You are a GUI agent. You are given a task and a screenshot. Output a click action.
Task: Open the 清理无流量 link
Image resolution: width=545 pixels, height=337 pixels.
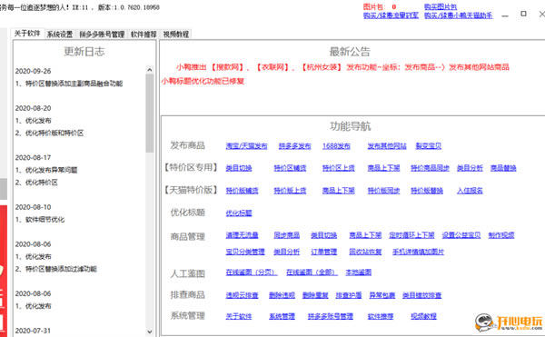(x=242, y=235)
